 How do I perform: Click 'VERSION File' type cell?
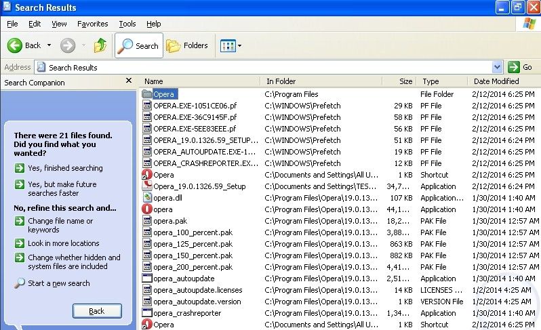[x=441, y=302]
